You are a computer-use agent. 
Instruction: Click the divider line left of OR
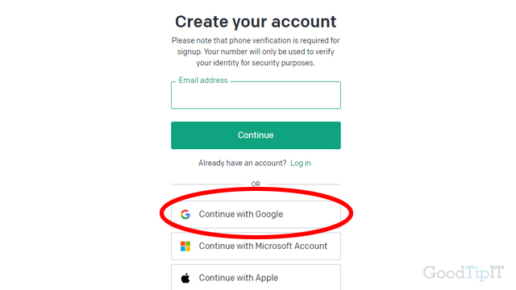click(x=207, y=184)
